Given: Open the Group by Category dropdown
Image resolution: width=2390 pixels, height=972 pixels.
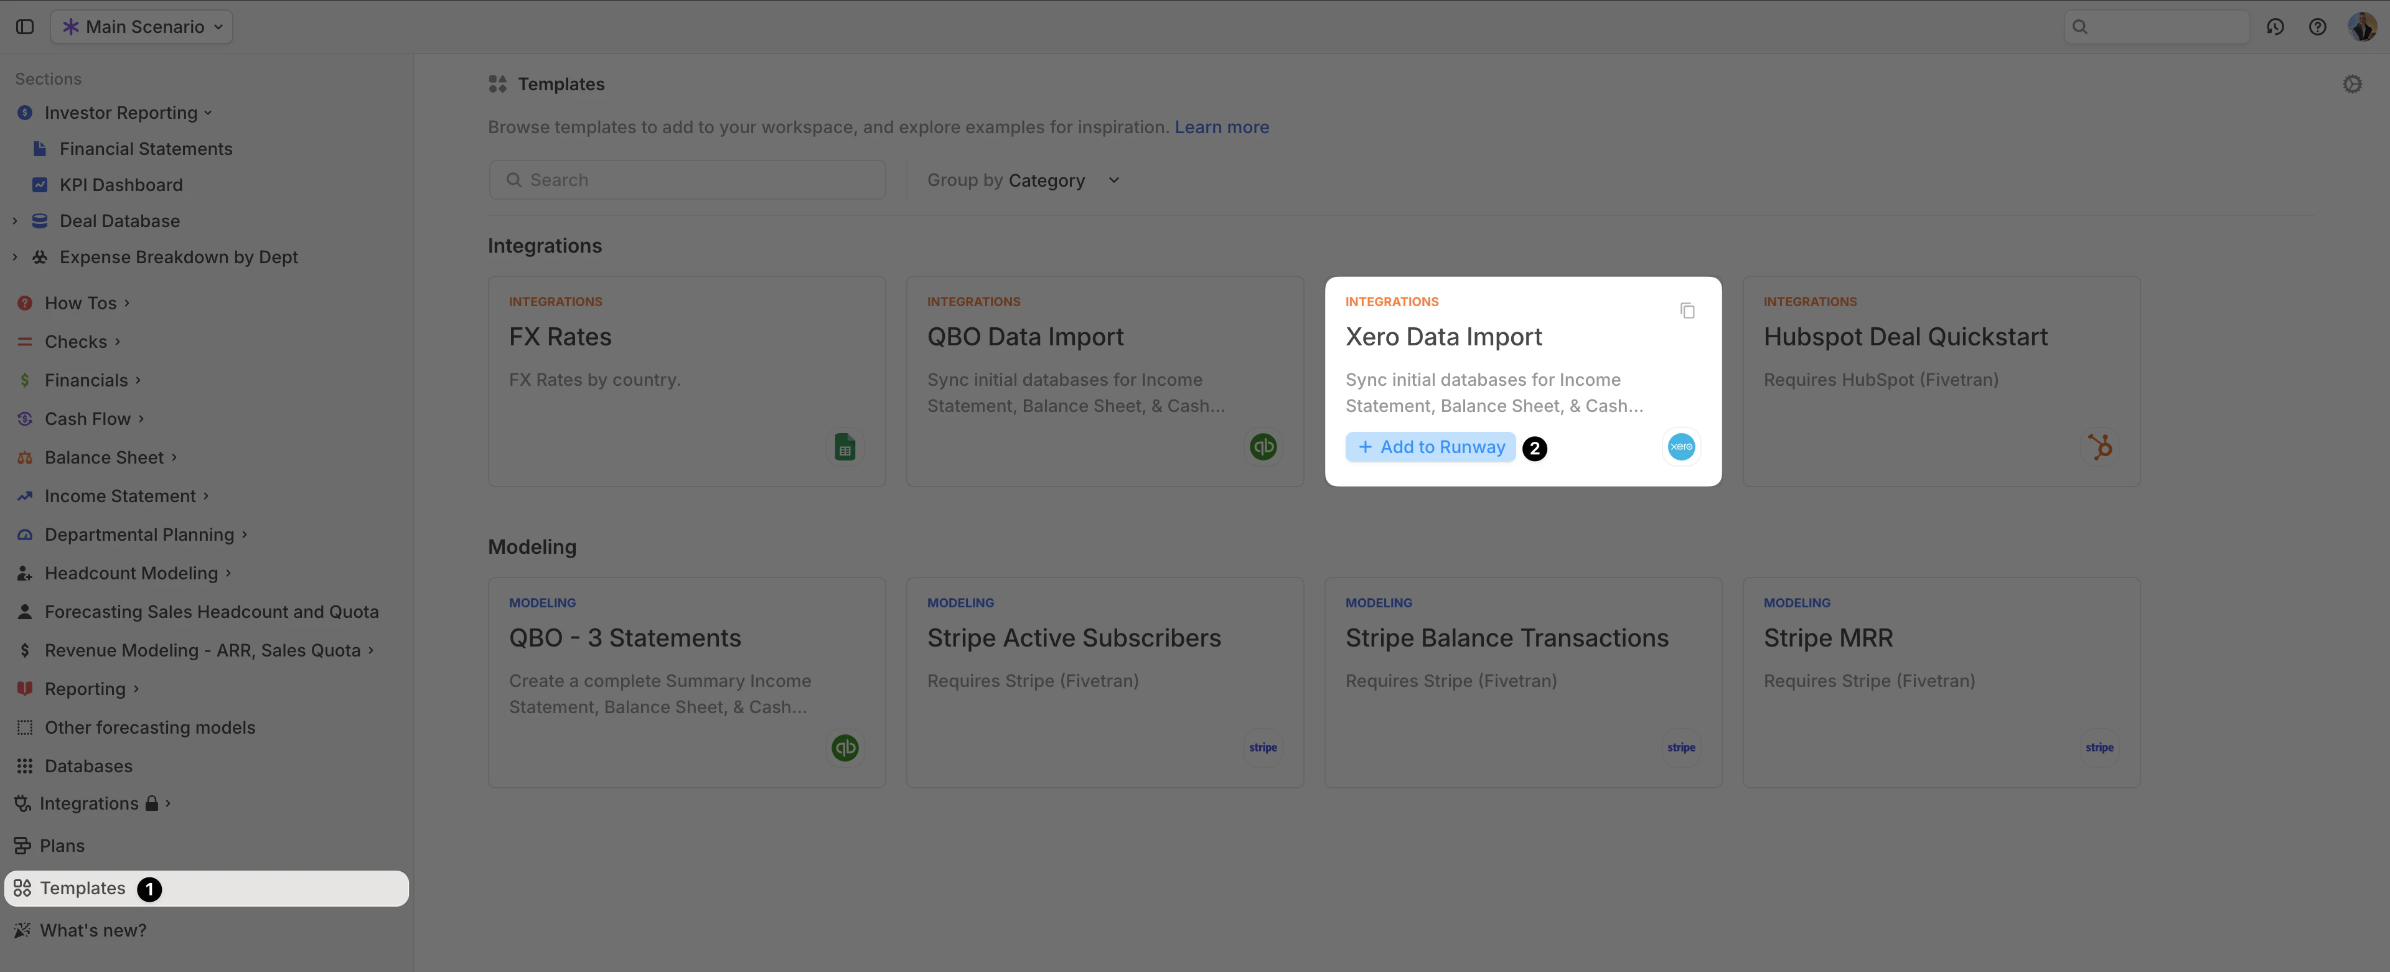Looking at the screenshot, I should click(1021, 180).
